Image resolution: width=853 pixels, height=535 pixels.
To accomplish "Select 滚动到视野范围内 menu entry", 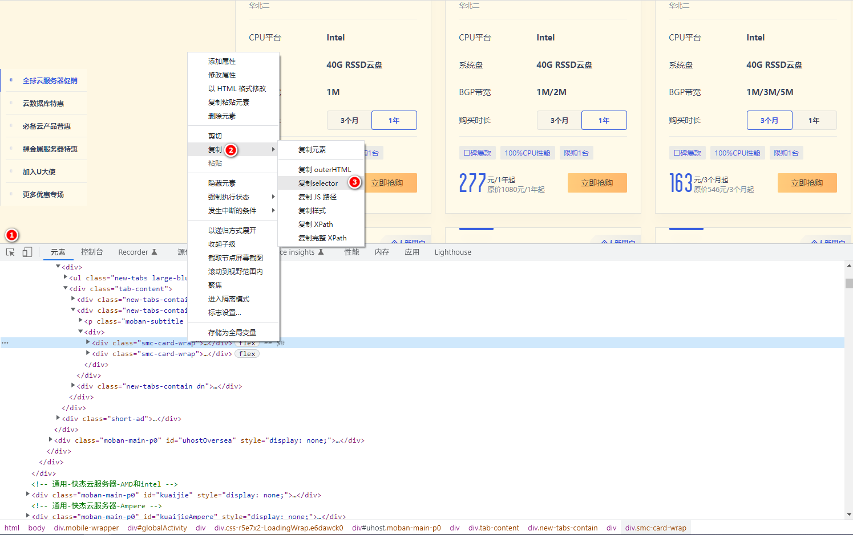I will tap(233, 272).
